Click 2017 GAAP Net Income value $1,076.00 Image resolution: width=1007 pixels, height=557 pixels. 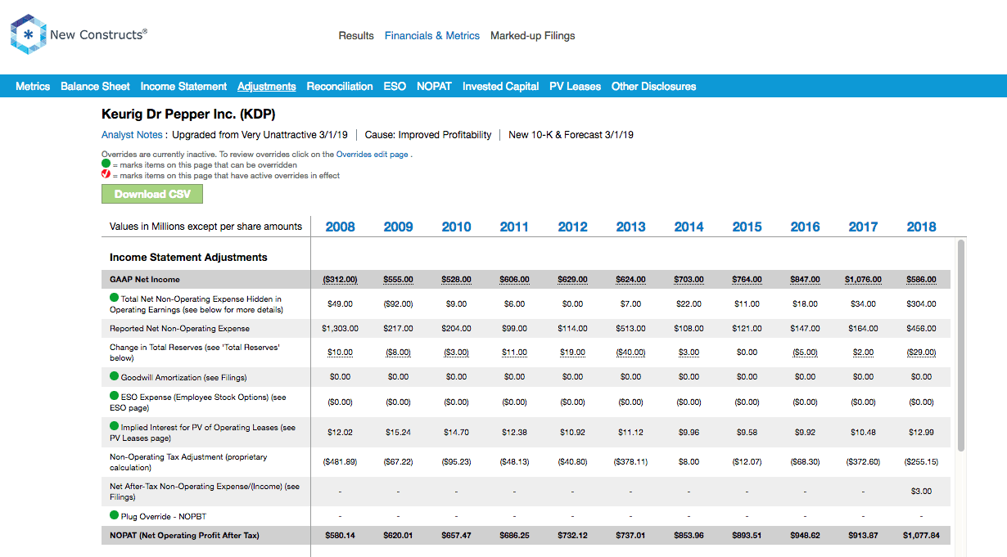pos(864,280)
